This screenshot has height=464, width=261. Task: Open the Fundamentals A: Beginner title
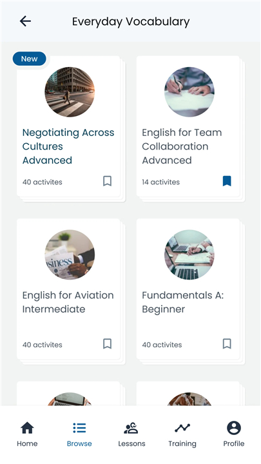(x=182, y=302)
